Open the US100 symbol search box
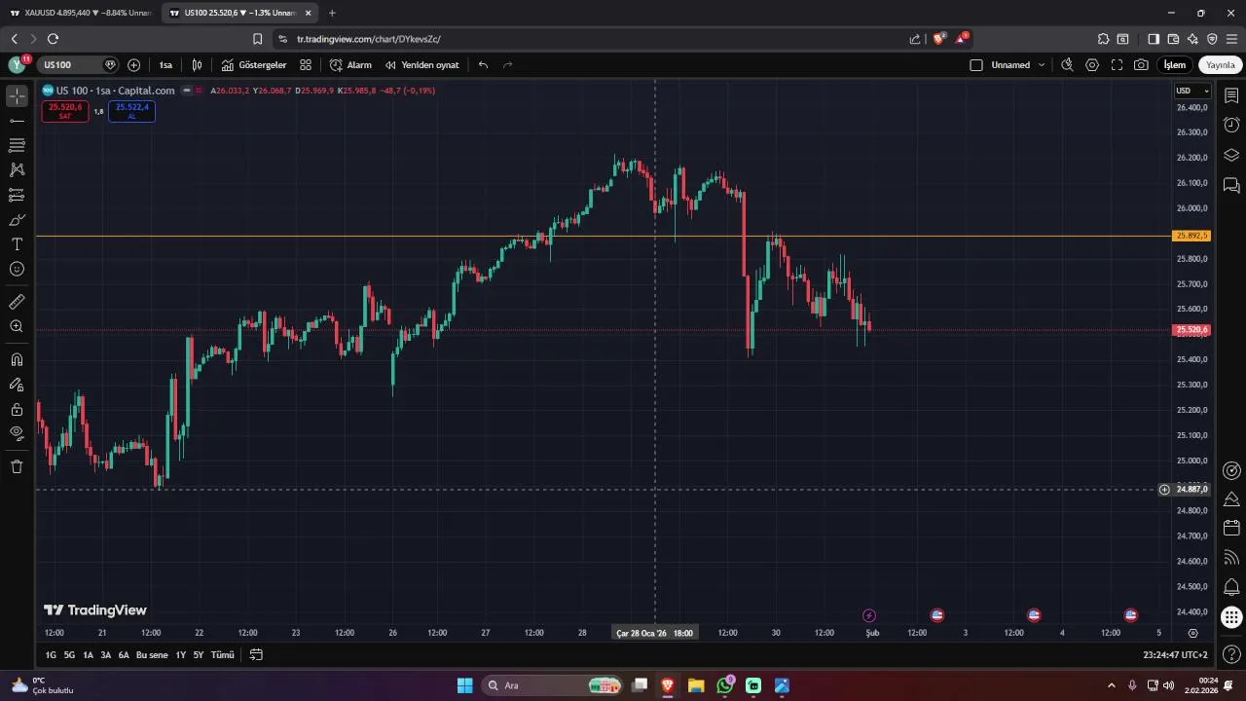Screen dimensions: 1246x701 click(78, 65)
